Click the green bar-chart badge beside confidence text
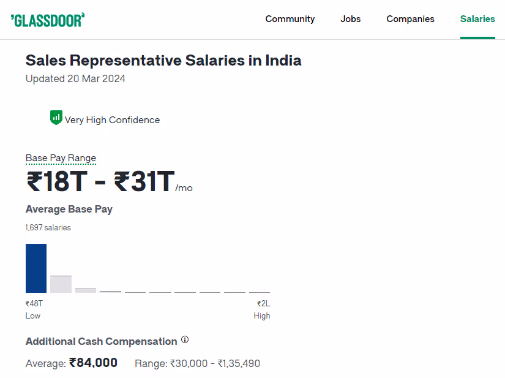This screenshot has width=505, height=378. pos(55,118)
